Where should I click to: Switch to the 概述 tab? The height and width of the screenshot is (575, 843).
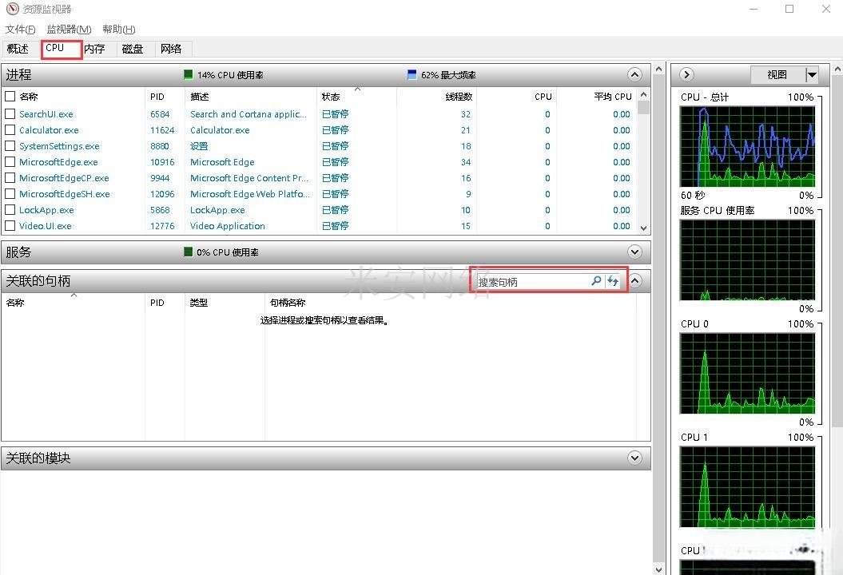(18, 49)
